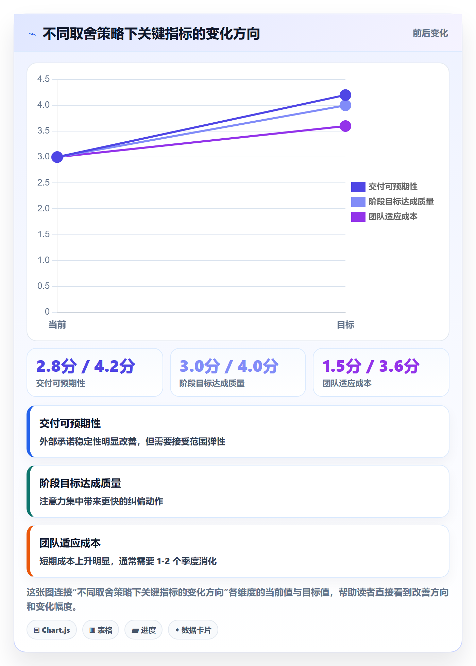This screenshot has width=476, height=666.
Task: Click the 表格 chip grid icon
Action: 92,630
